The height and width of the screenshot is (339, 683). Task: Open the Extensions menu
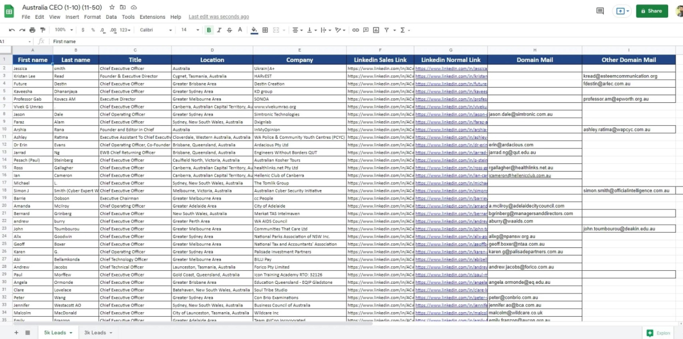(x=152, y=17)
